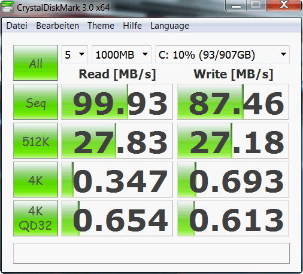The width and height of the screenshot is (303, 274).
Task: Run all benchmarks with All button
Action: 35,63
